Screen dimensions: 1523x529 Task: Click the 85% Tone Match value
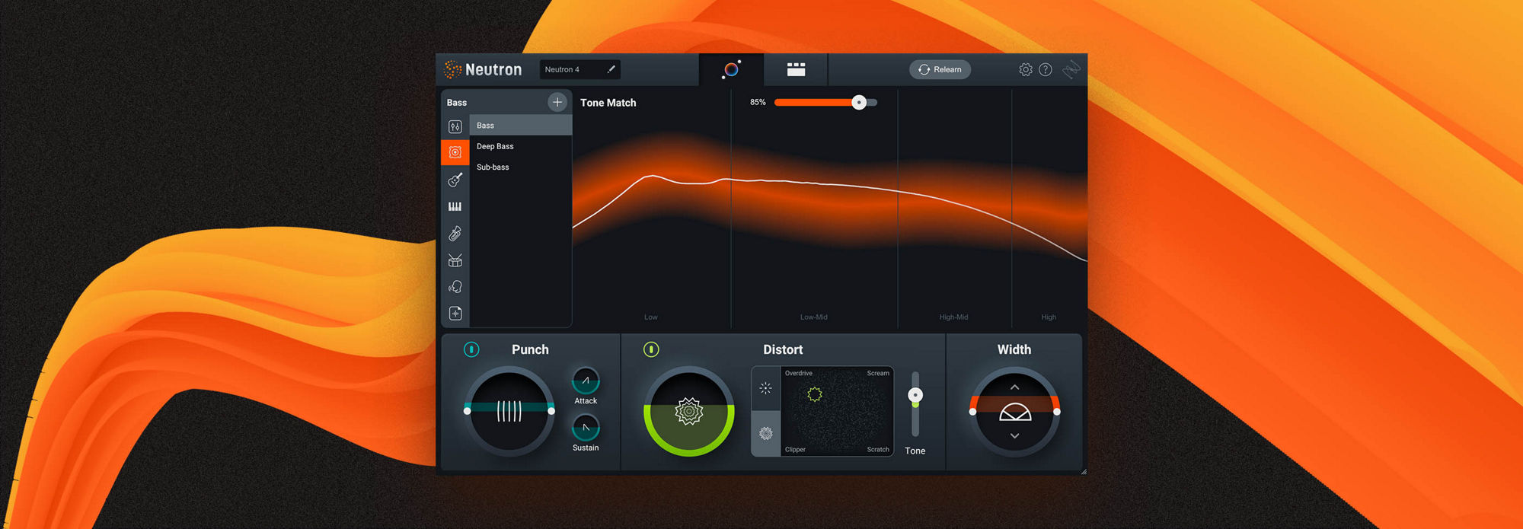[x=758, y=102]
